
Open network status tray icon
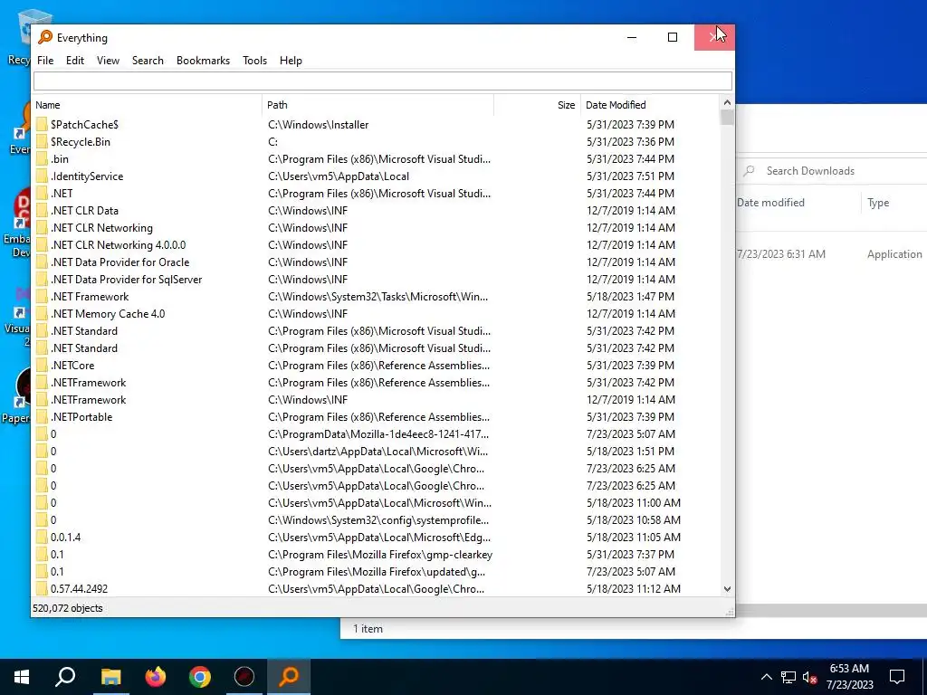(x=788, y=677)
